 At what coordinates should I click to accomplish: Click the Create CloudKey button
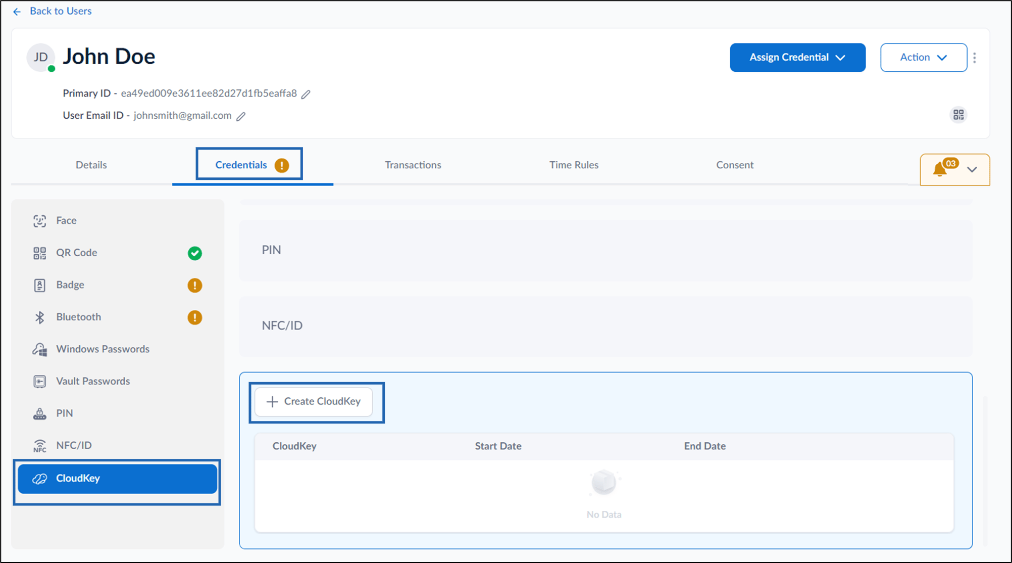(314, 402)
